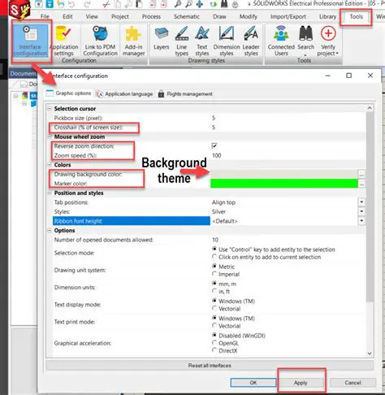Open the Ribbon font height dropdown
Viewport: 385px width, 395px height.
pyautogui.click(x=361, y=221)
